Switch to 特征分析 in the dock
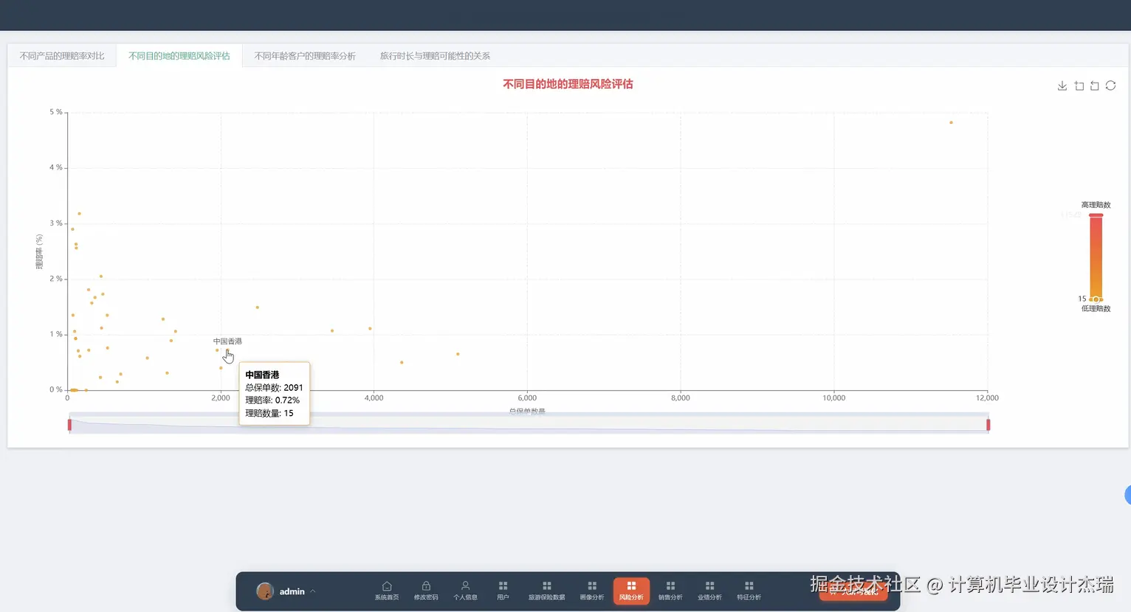 coord(749,591)
